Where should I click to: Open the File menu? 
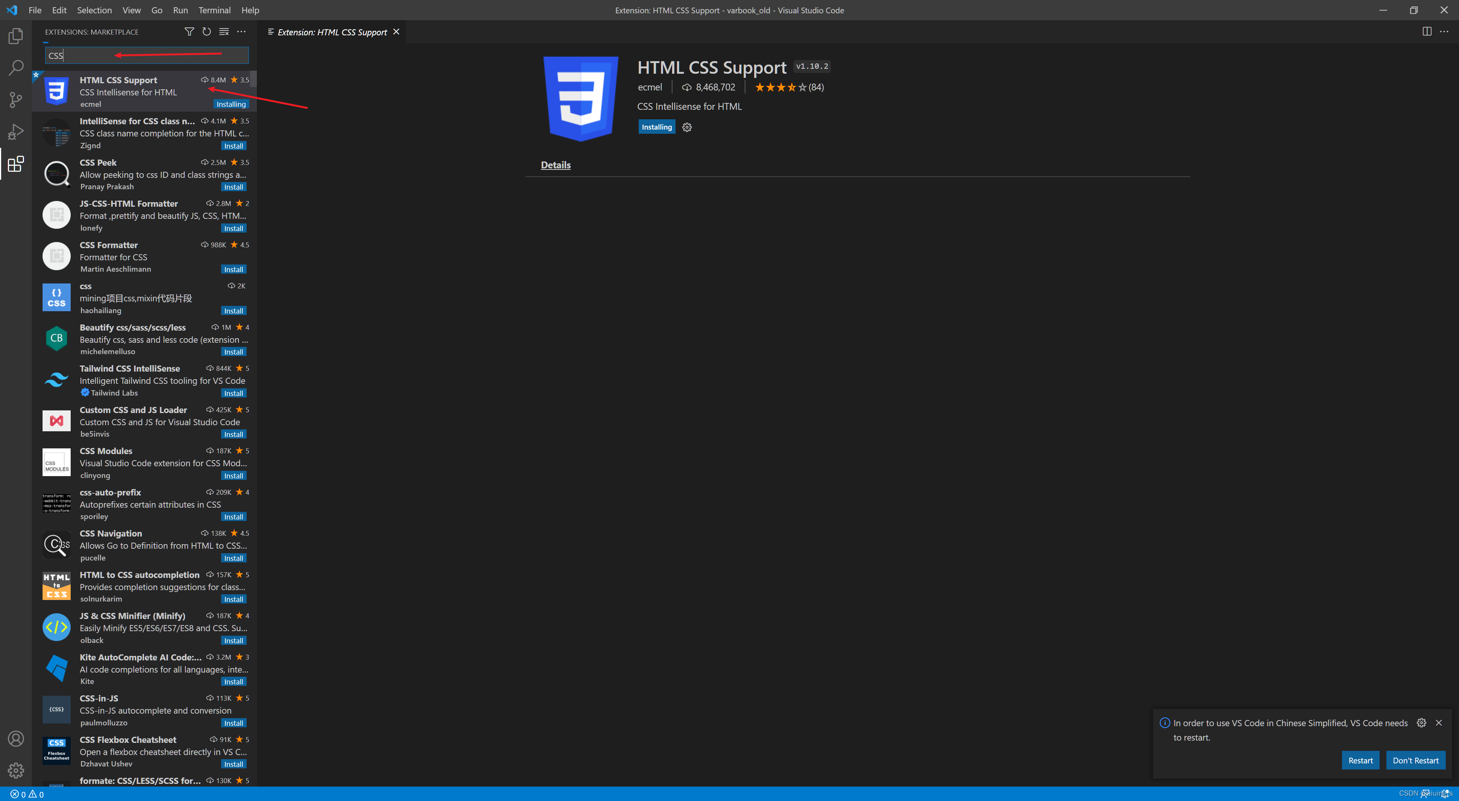click(35, 10)
